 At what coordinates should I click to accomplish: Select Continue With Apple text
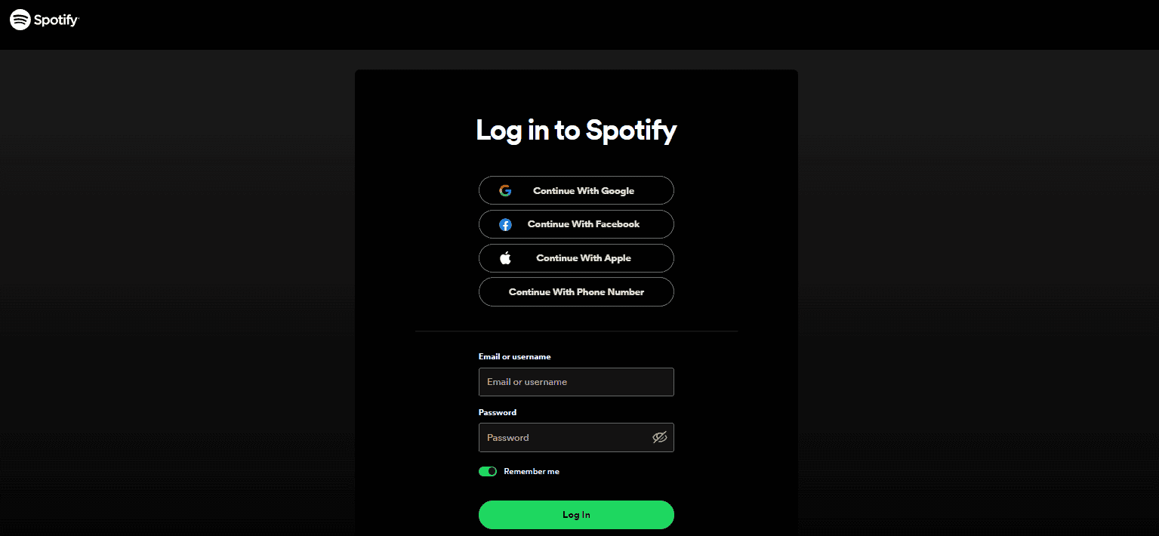(584, 258)
